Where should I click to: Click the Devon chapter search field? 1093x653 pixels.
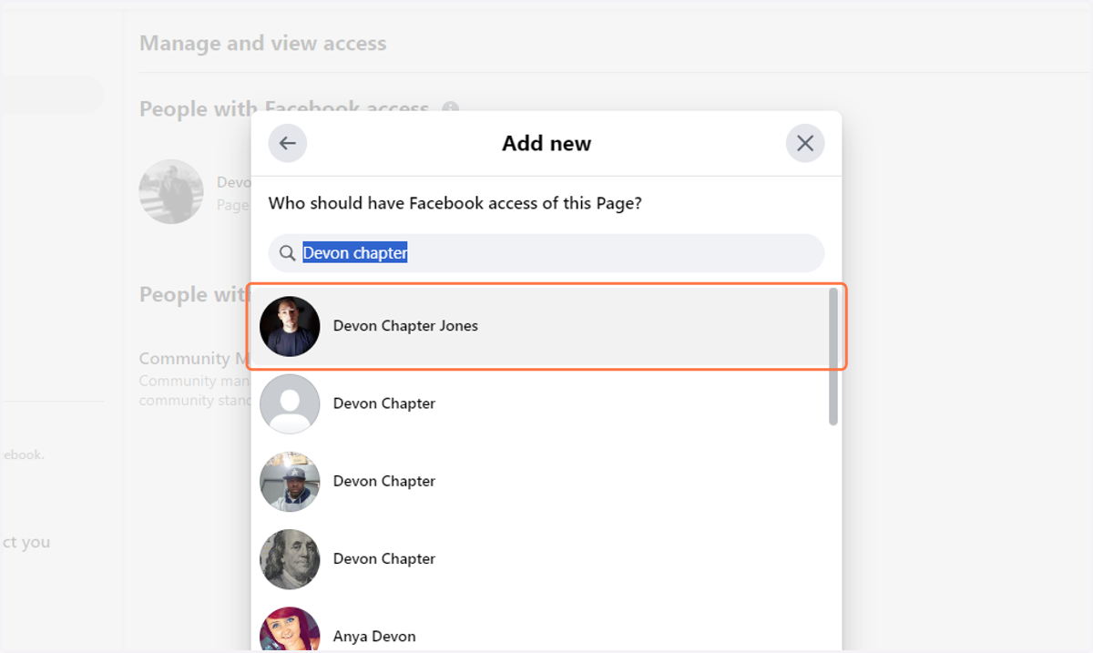pos(546,253)
